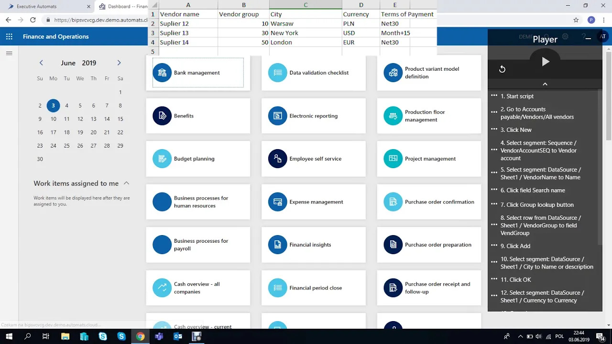Go back in Chrome browser
Viewport: 612px width, 344px height.
[x=8, y=20]
